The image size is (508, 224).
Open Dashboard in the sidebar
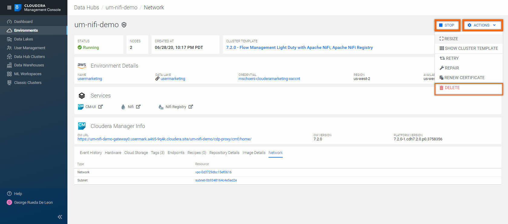tap(23, 22)
